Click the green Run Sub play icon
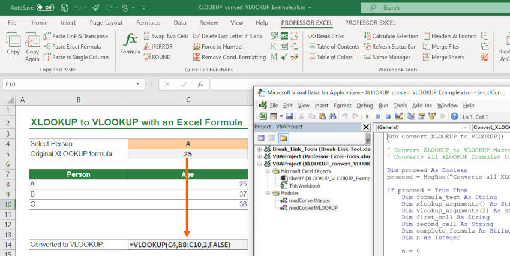This screenshot has height=256, width=510. 368,116
